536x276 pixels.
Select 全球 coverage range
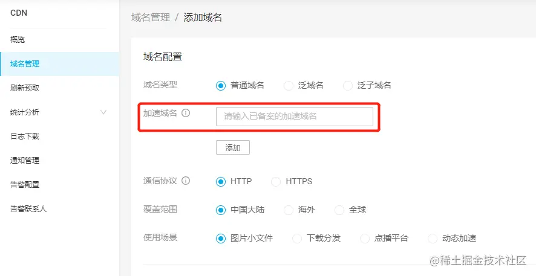pyautogui.click(x=339, y=210)
